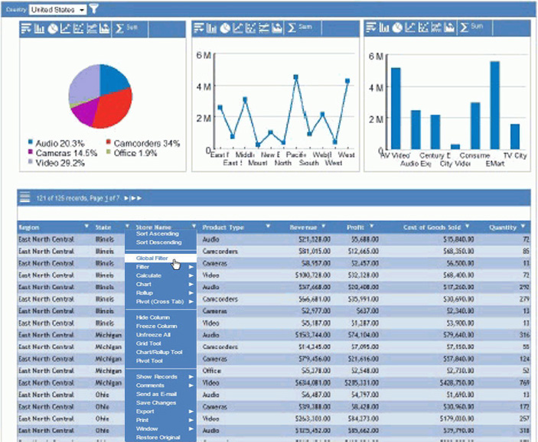The width and height of the screenshot is (538, 442).
Task: Choose Sort Descending from the column menu
Action: (159, 242)
